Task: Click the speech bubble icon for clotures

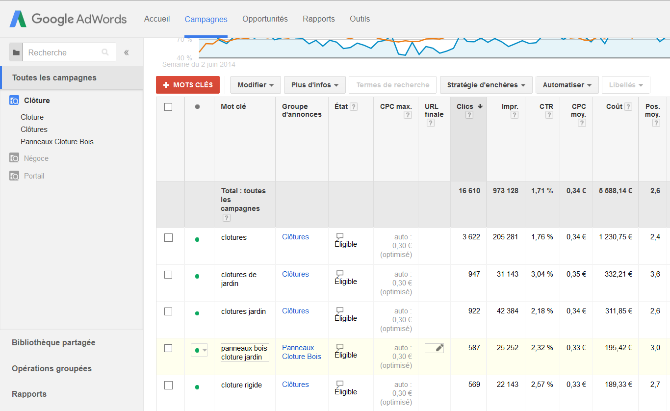Action: click(340, 236)
